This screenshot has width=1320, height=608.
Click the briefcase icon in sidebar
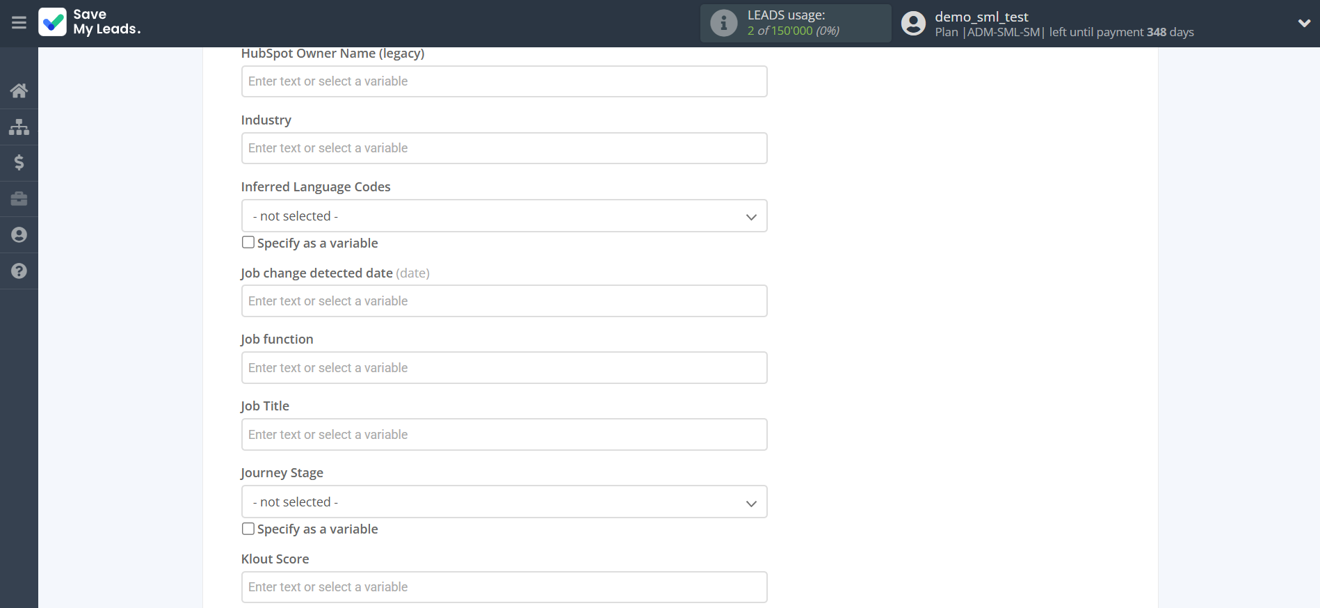click(19, 199)
